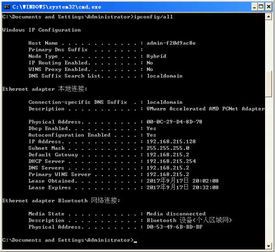The height and width of the screenshot is (252, 275).
Task: Click DHCP server address 192.168.215.254
Action: [x=171, y=161]
